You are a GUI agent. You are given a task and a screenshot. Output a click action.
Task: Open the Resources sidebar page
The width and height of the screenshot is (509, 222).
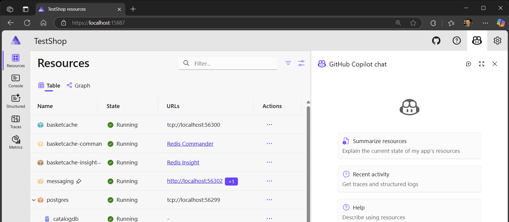click(x=16, y=61)
